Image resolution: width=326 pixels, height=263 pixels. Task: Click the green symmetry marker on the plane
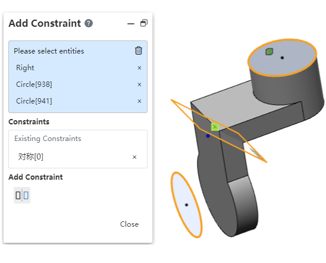(x=215, y=127)
